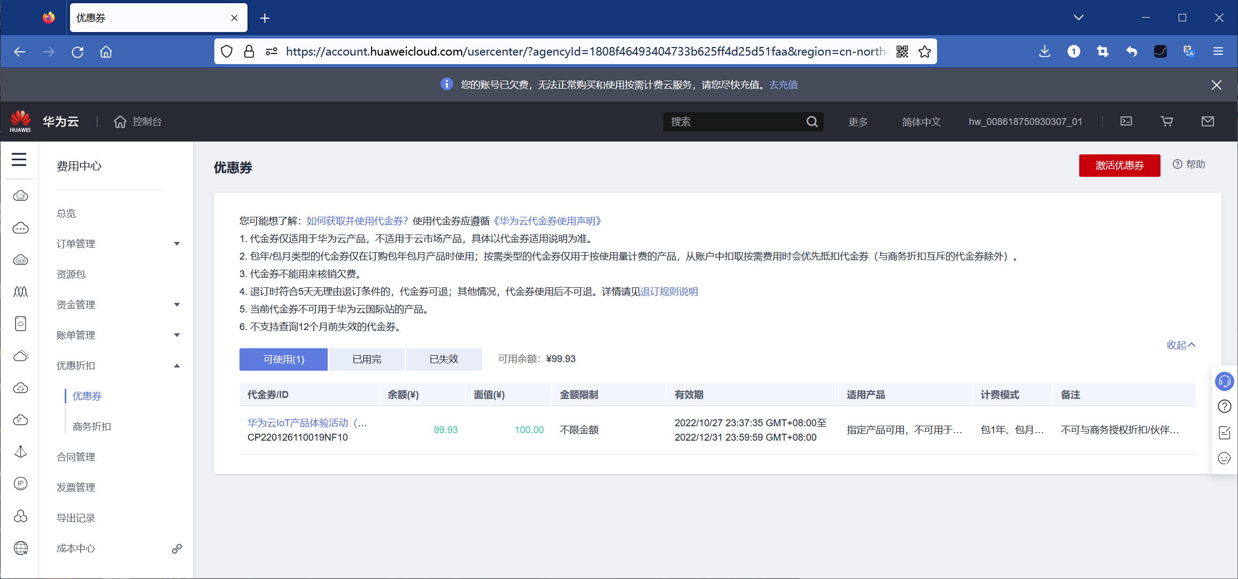Image resolution: width=1238 pixels, height=579 pixels.
Task: Open the Firefox downloads icon
Action: point(1044,51)
